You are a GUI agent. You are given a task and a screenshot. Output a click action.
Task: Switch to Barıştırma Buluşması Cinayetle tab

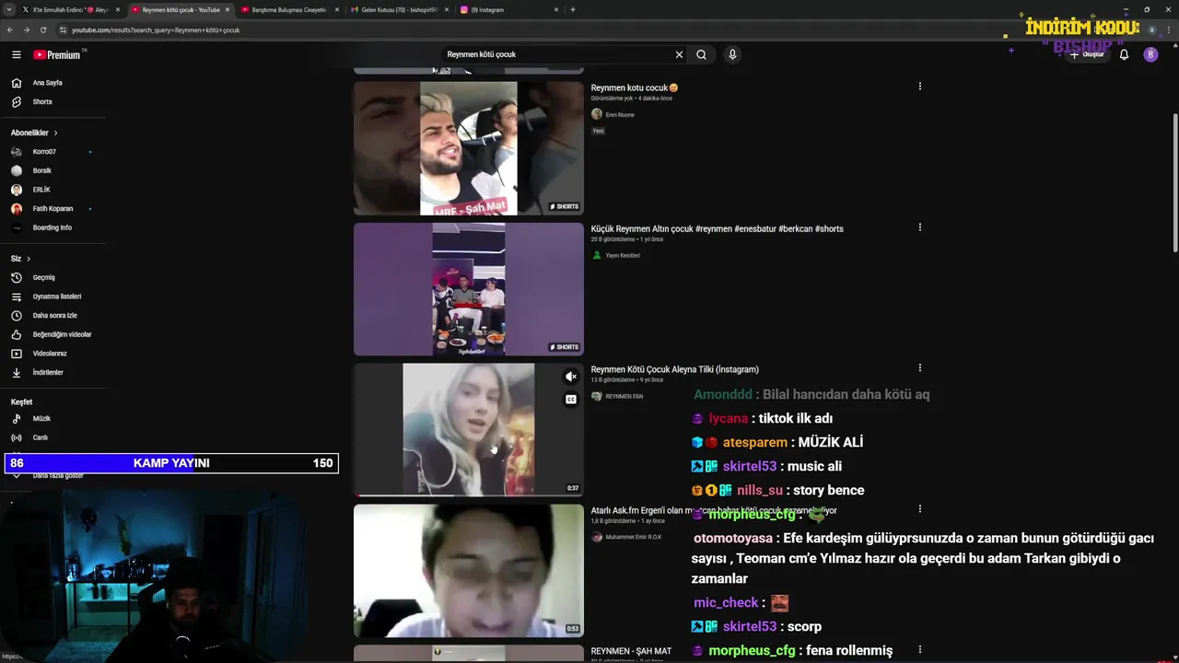pos(288,9)
